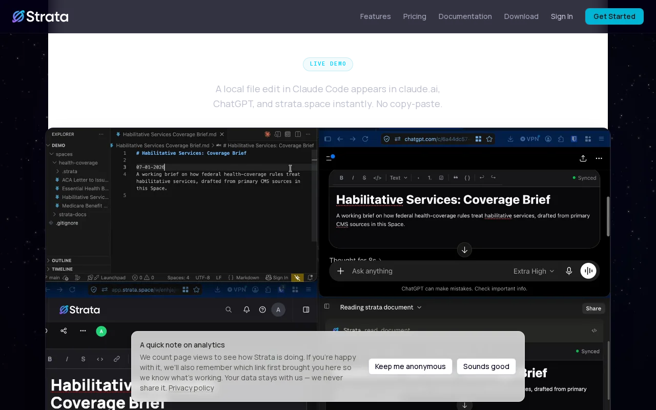Click the scroll-to-bottom arrow in ChatGPT
This screenshot has height=410, width=656.
click(464, 250)
